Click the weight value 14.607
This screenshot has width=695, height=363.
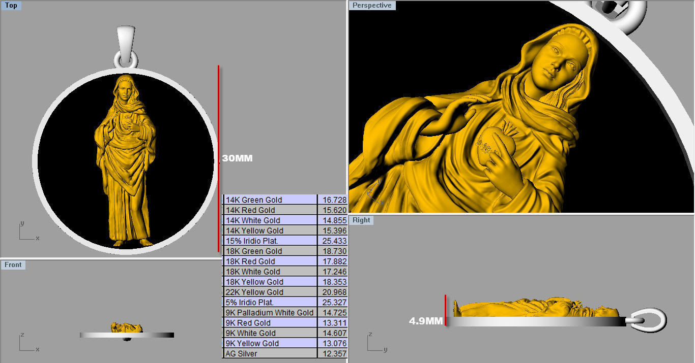[x=334, y=333]
